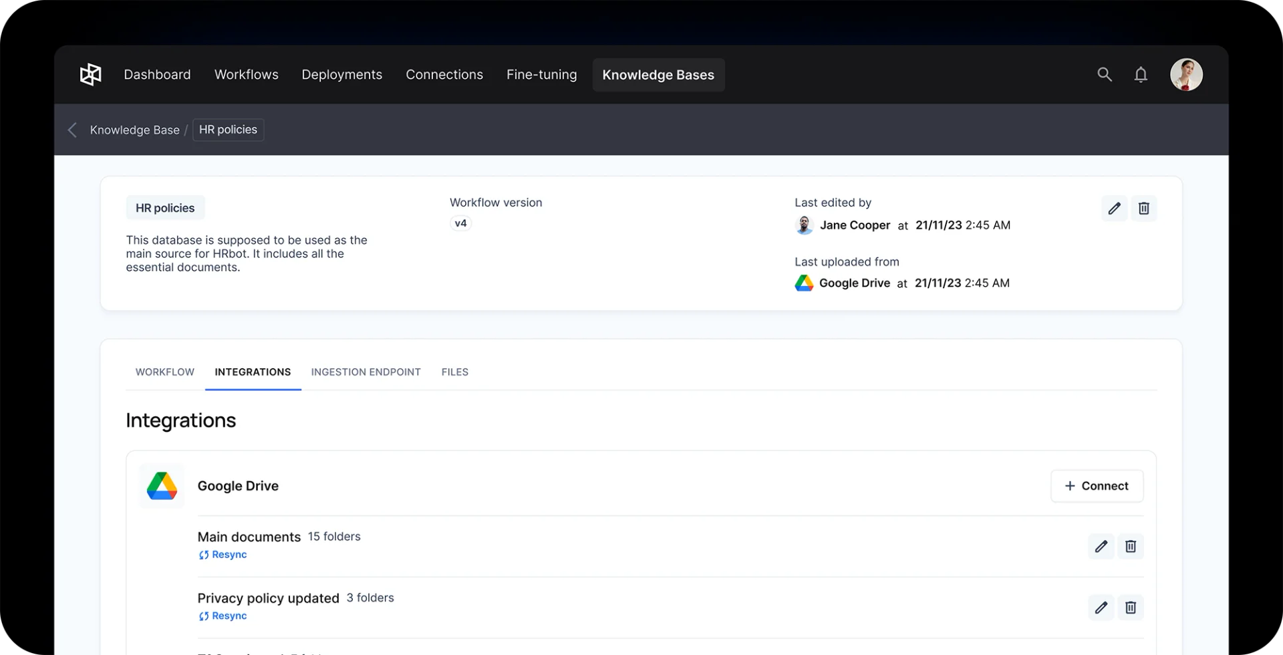Resync the Main documents folder
The image size is (1283, 655).
click(x=223, y=554)
